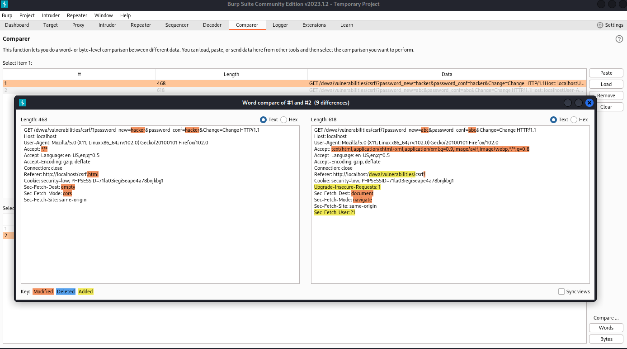Click the Paste button
627x349 pixels.
[x=606, y=73]
